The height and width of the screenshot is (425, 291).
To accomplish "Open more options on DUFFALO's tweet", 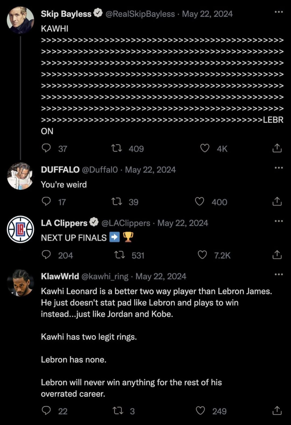I will pos(279,168).
